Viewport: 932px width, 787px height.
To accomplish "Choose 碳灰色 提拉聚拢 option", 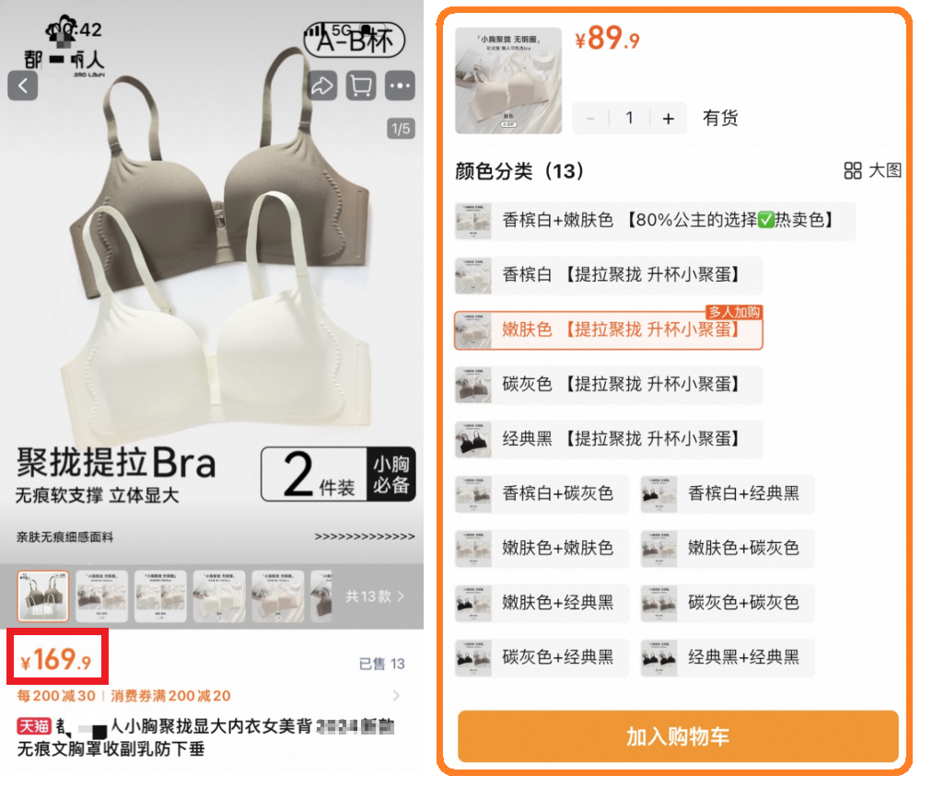I will (609, 385).
